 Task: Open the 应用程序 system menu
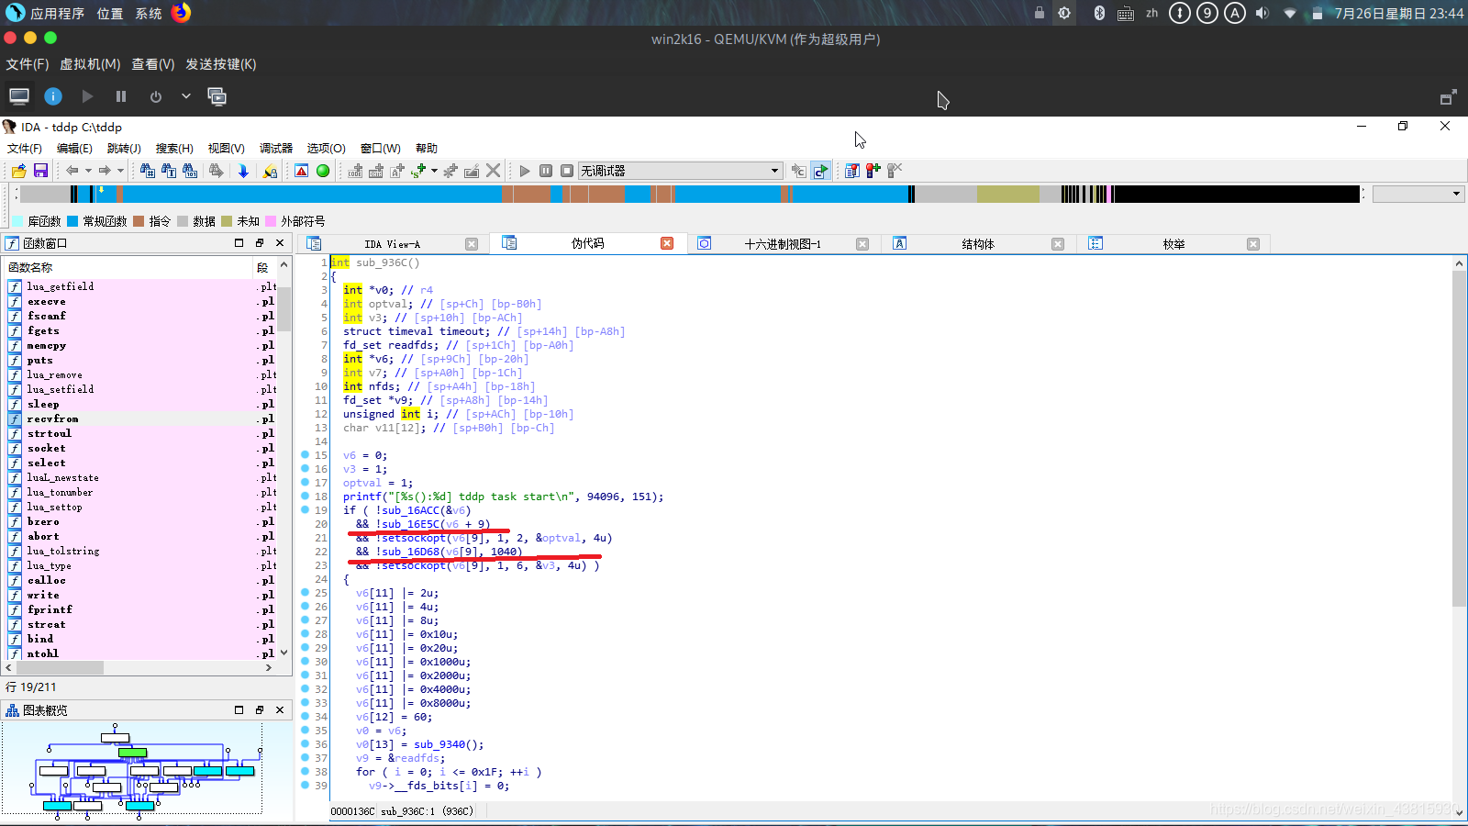[57, 14]
